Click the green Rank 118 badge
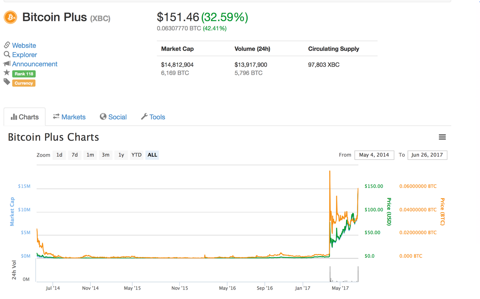The image size is (480, 299). click(24, 74)
